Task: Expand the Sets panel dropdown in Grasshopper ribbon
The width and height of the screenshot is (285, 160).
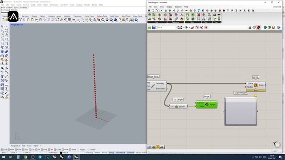Action: pyautogui.click(x=199, y=22)
